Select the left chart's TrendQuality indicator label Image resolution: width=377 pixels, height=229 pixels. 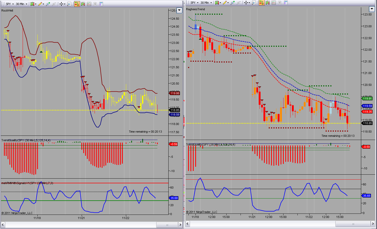click(x=26, y=140)
